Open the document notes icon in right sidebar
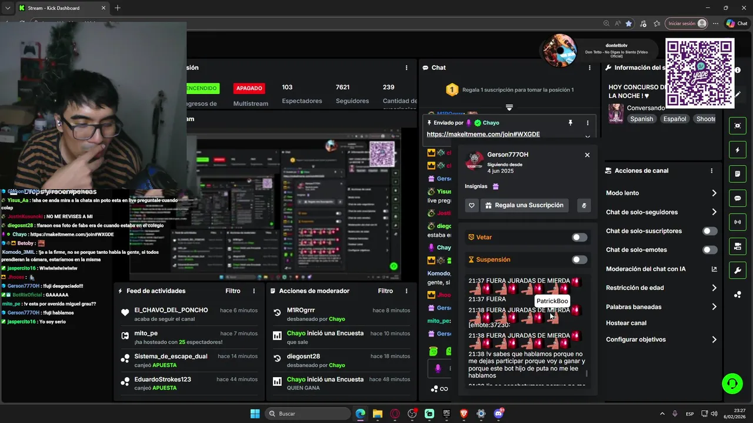The width and height of the screenshot is (753, 423). [x=738, y=174]
